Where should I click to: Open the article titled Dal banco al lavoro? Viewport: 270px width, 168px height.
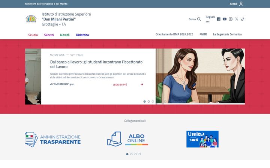[x=96, y=64]
